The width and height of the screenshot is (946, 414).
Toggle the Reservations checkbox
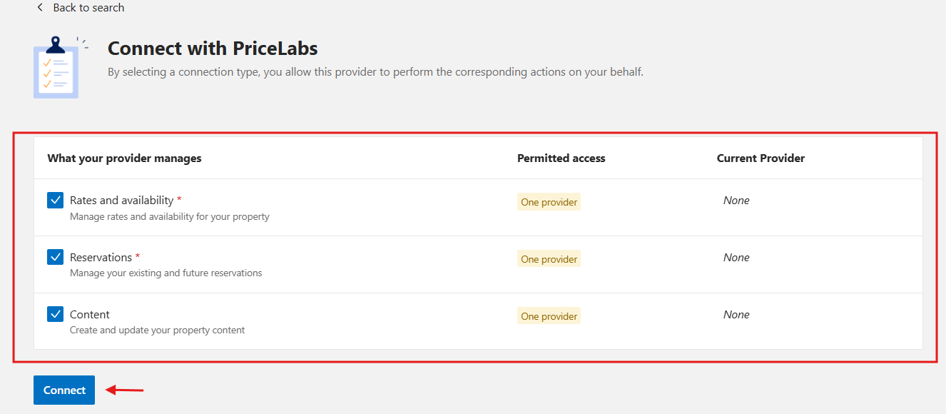(x=56, y=257)
